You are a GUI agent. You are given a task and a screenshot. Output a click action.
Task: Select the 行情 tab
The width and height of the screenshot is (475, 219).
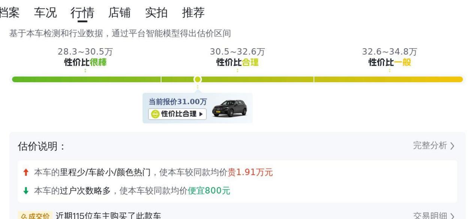coord(82,13)
